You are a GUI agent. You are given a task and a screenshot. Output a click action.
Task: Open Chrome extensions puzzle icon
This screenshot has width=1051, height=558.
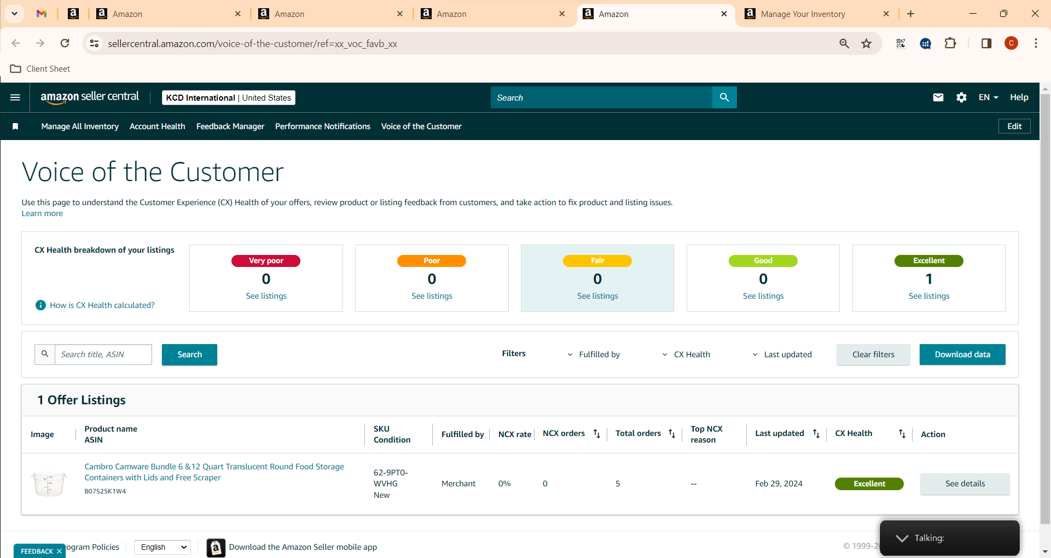tap(950, 43)
